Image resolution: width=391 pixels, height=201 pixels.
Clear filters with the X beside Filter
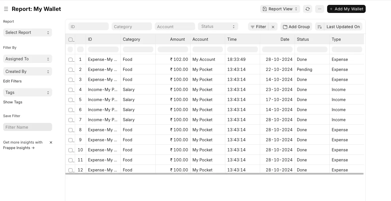(x=273, y=27)
